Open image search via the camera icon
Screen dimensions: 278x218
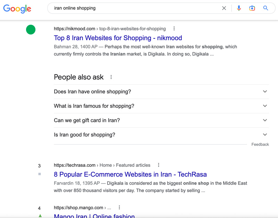point(252,8)
